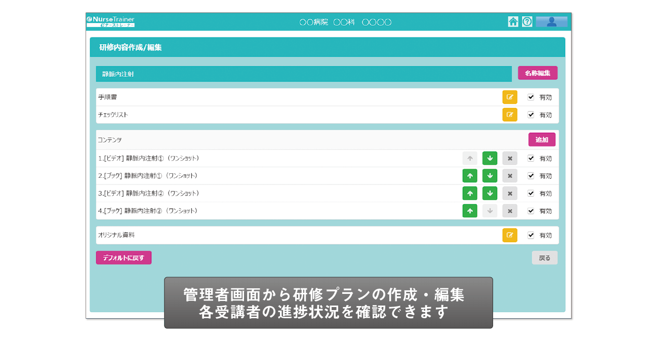
Task: Click the NurseTrainer logo
Action: [x=110, y=22]
